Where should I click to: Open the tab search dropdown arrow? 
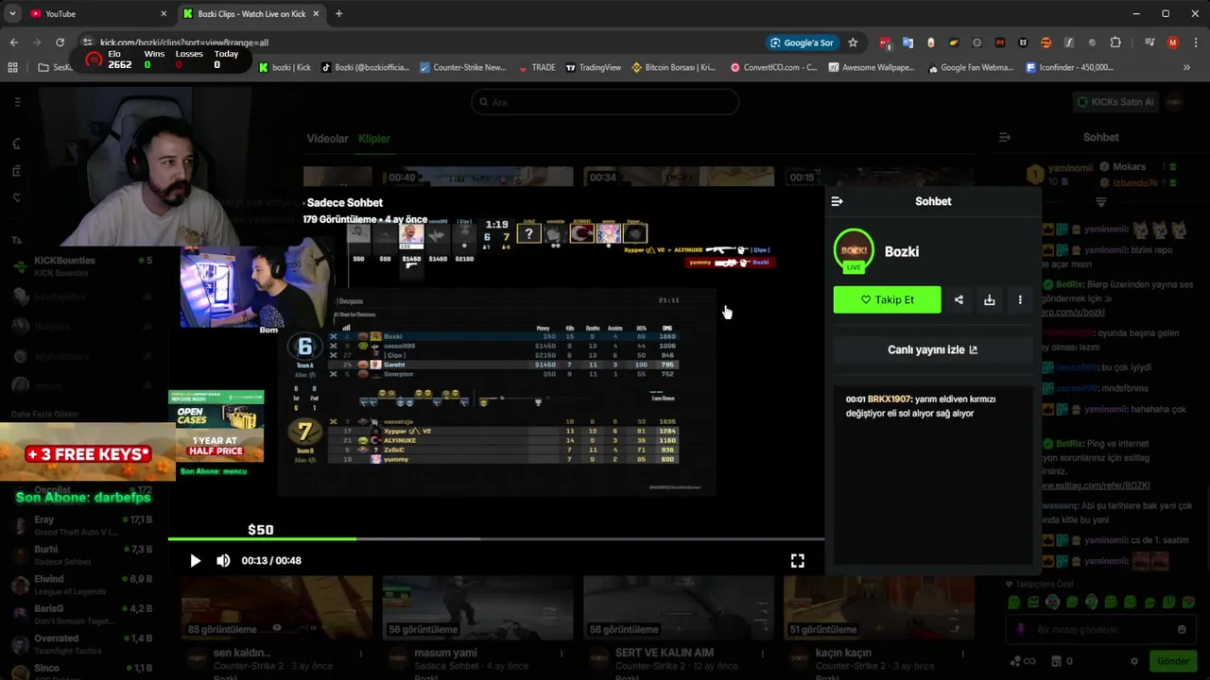pos(12,13)
